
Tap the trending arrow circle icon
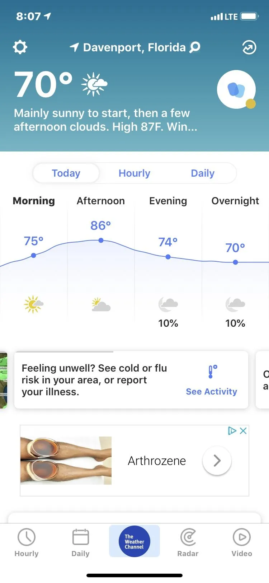point(249,47)
